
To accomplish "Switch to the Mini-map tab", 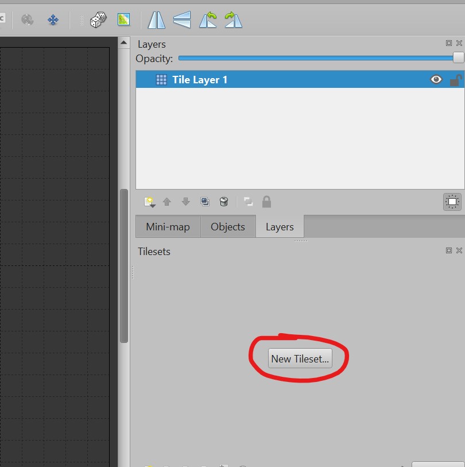I will (x=168, y=227).
